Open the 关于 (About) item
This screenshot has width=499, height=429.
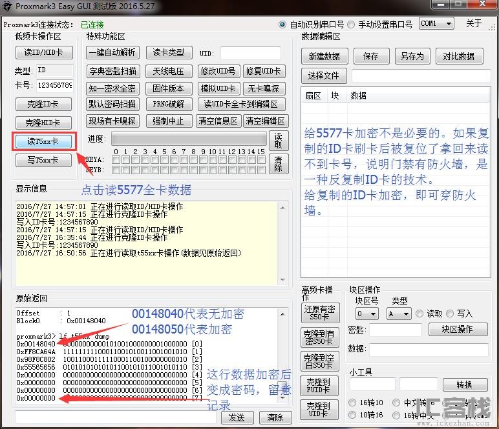click(474, 23)
